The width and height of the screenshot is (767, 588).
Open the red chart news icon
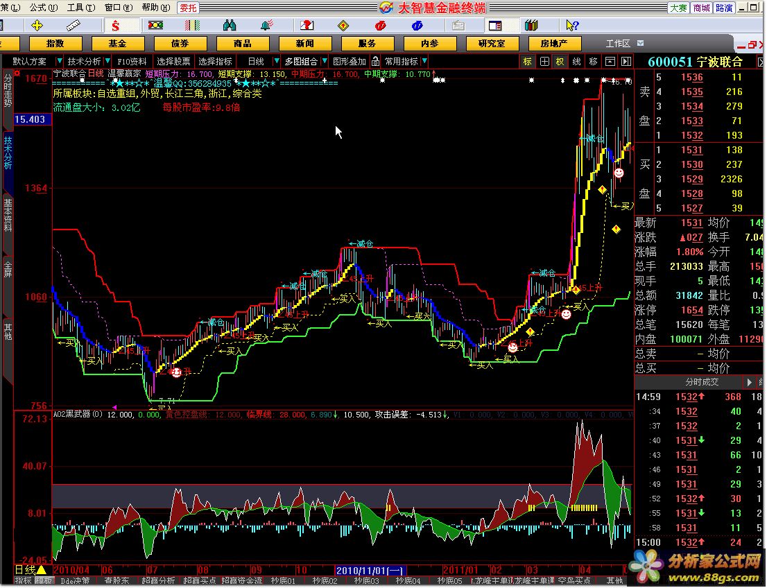307,26
